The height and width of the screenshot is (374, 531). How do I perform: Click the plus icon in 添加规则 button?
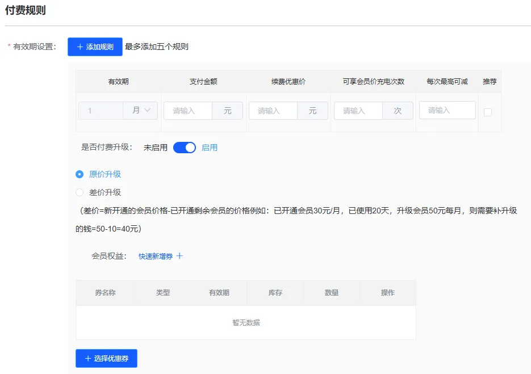(80, 47)
